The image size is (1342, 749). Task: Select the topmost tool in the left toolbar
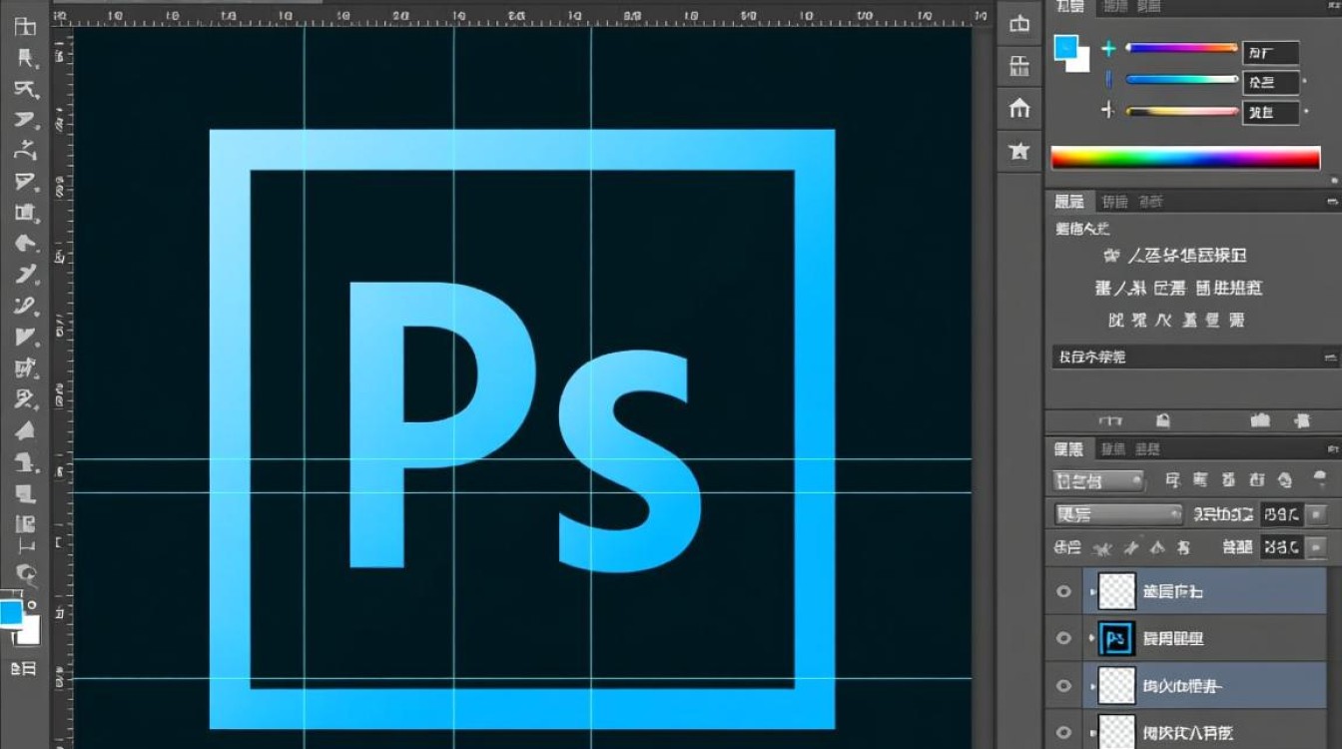25,27
